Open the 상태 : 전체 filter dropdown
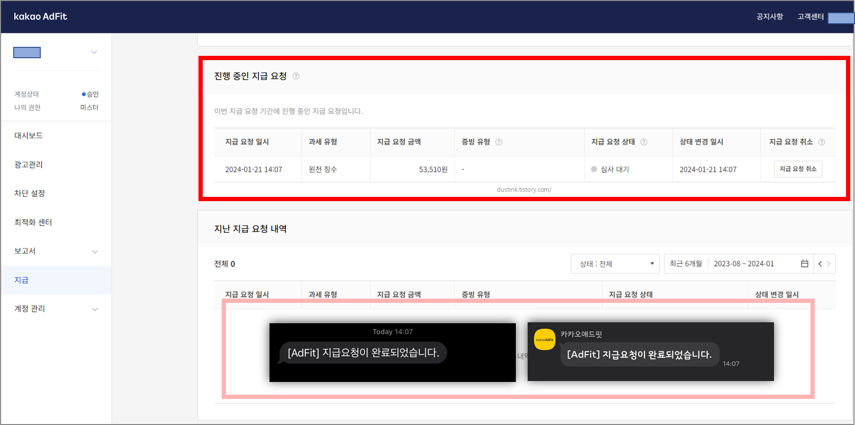Screen dimensions: 855x425 [615, 264]
